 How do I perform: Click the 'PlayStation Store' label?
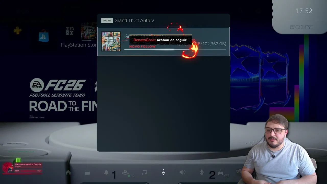[x=79, y=45]
